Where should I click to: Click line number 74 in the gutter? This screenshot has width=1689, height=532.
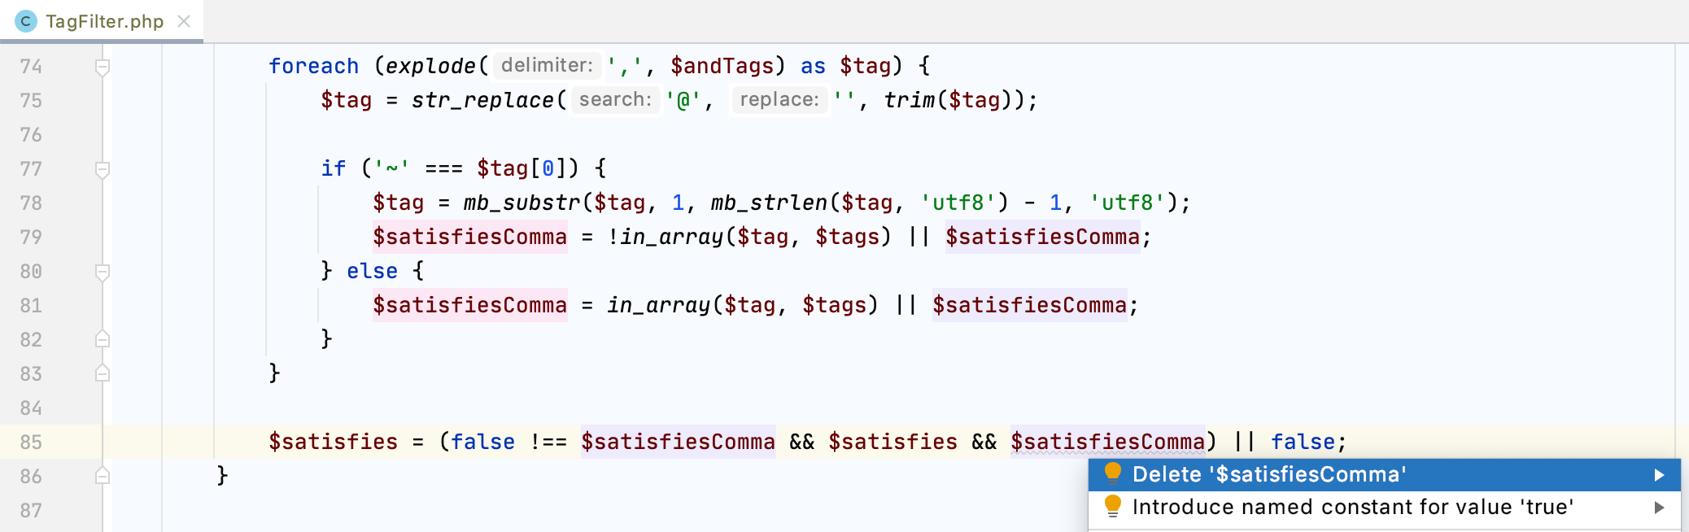(31, 66)
